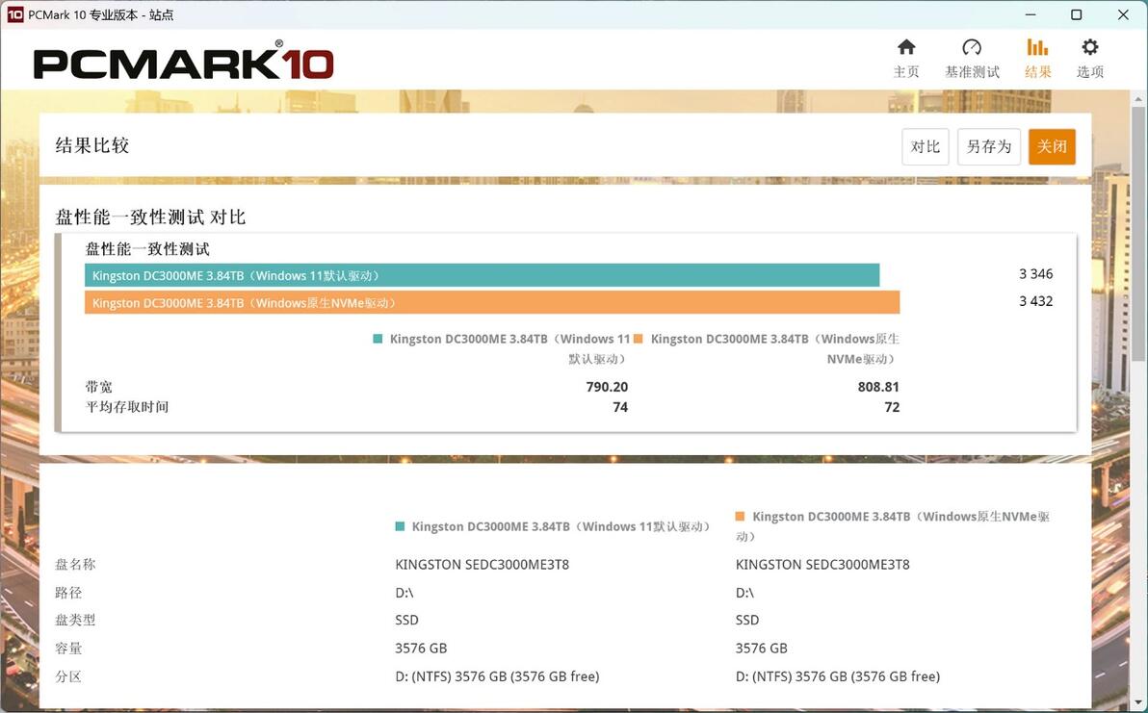The width and height of the screenshot is (1148, 713).
Task: Open the 选项 gear icon
Action: point(1090,47)
